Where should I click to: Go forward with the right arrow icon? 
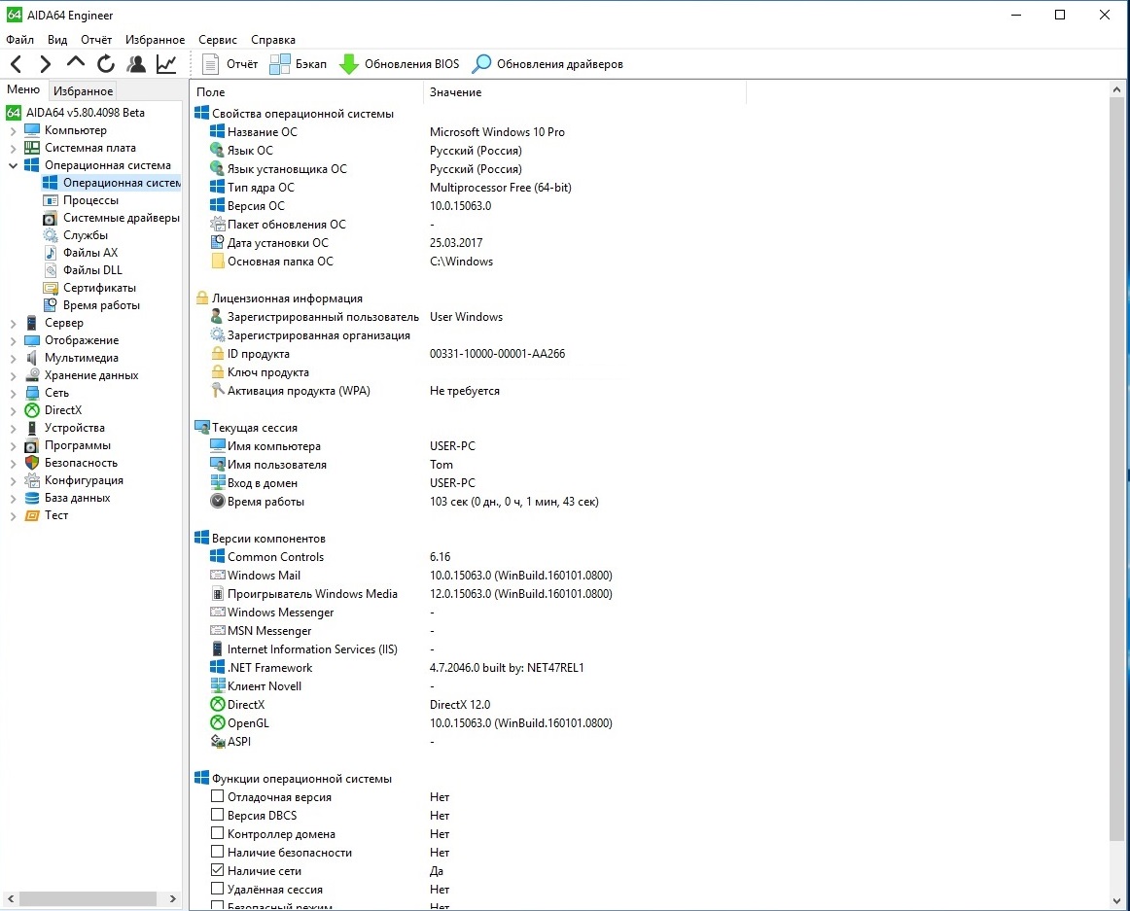pyautogui.click(x=46, y=64)
